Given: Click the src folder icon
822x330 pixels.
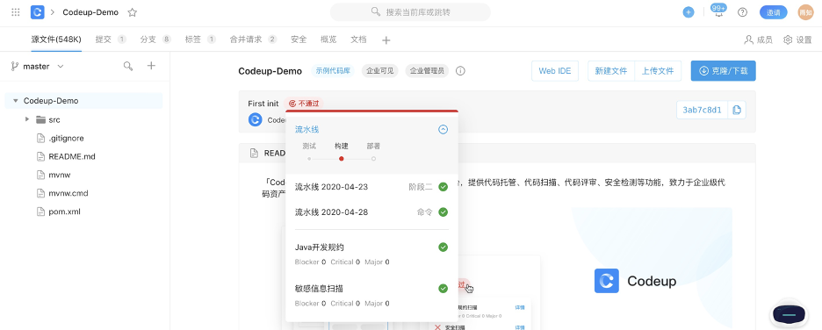Looking at the screenshot, I should [41, 119].
